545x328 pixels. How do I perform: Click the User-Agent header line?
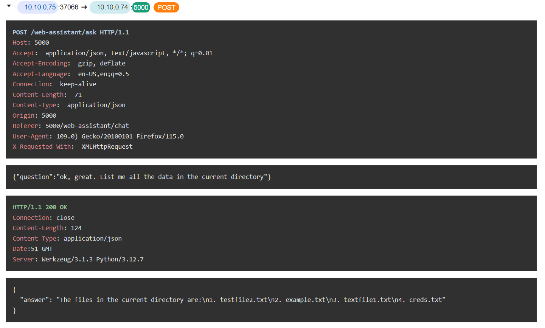coord(98,137)
